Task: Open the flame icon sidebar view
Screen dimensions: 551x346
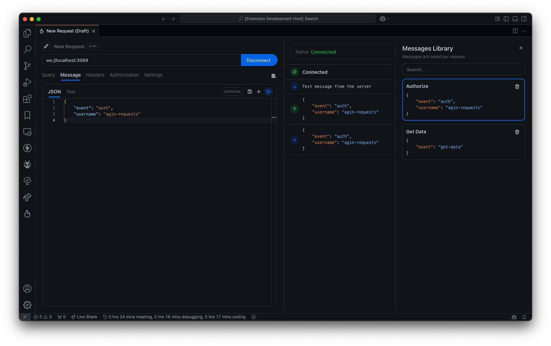Action: pyautogui.click(x=27, y=214)
